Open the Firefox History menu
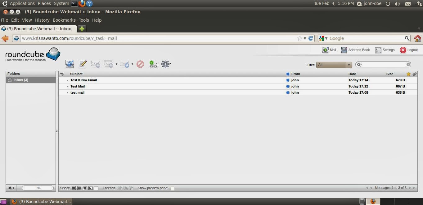The image size is (423, 205). (x=42, y=20)
